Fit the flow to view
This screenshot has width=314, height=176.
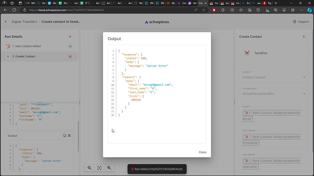click(x=99, y=168)
